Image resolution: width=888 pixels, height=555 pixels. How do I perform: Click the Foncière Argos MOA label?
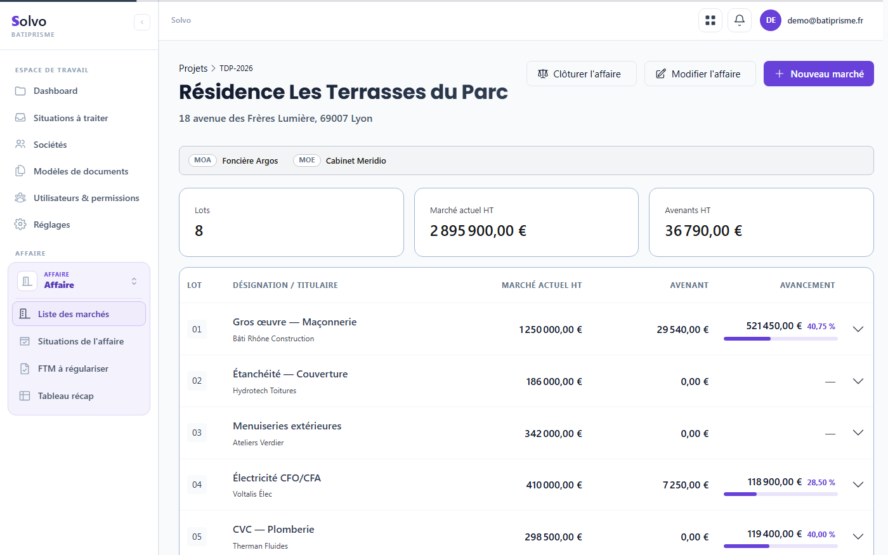click(x=250, y=160)
